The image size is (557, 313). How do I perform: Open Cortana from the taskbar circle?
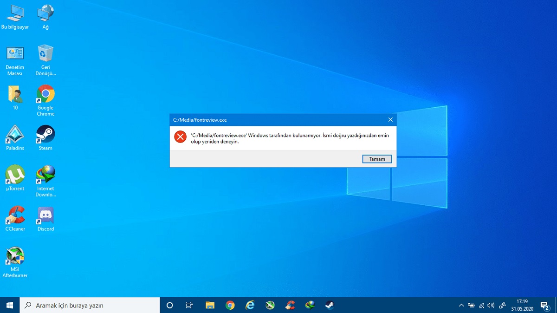[169, 305]
